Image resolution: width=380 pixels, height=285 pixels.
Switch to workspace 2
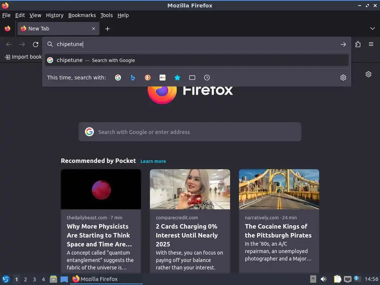[x=26, y=279]
